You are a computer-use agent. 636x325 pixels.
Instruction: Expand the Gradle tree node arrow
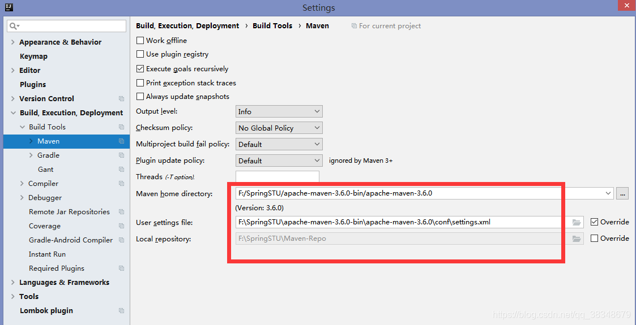click(31, 155)
